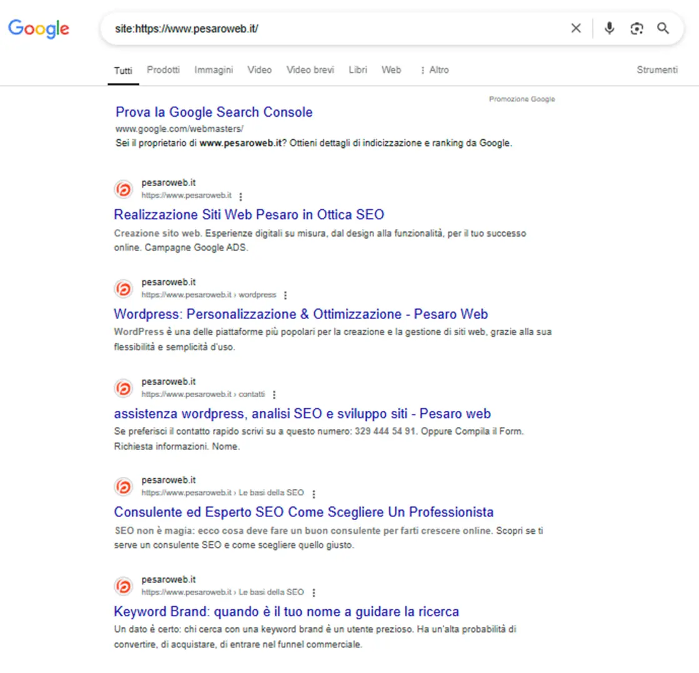Switch to the Prodotti tab
The height and width of the screenshot is (673, 699).
tap(163, 70)
